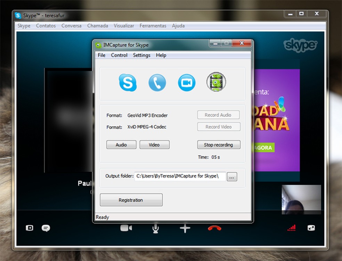Open the Help menu in IMCapture
342x261 pixels.
pyautogui.click(x=161, y=55)
